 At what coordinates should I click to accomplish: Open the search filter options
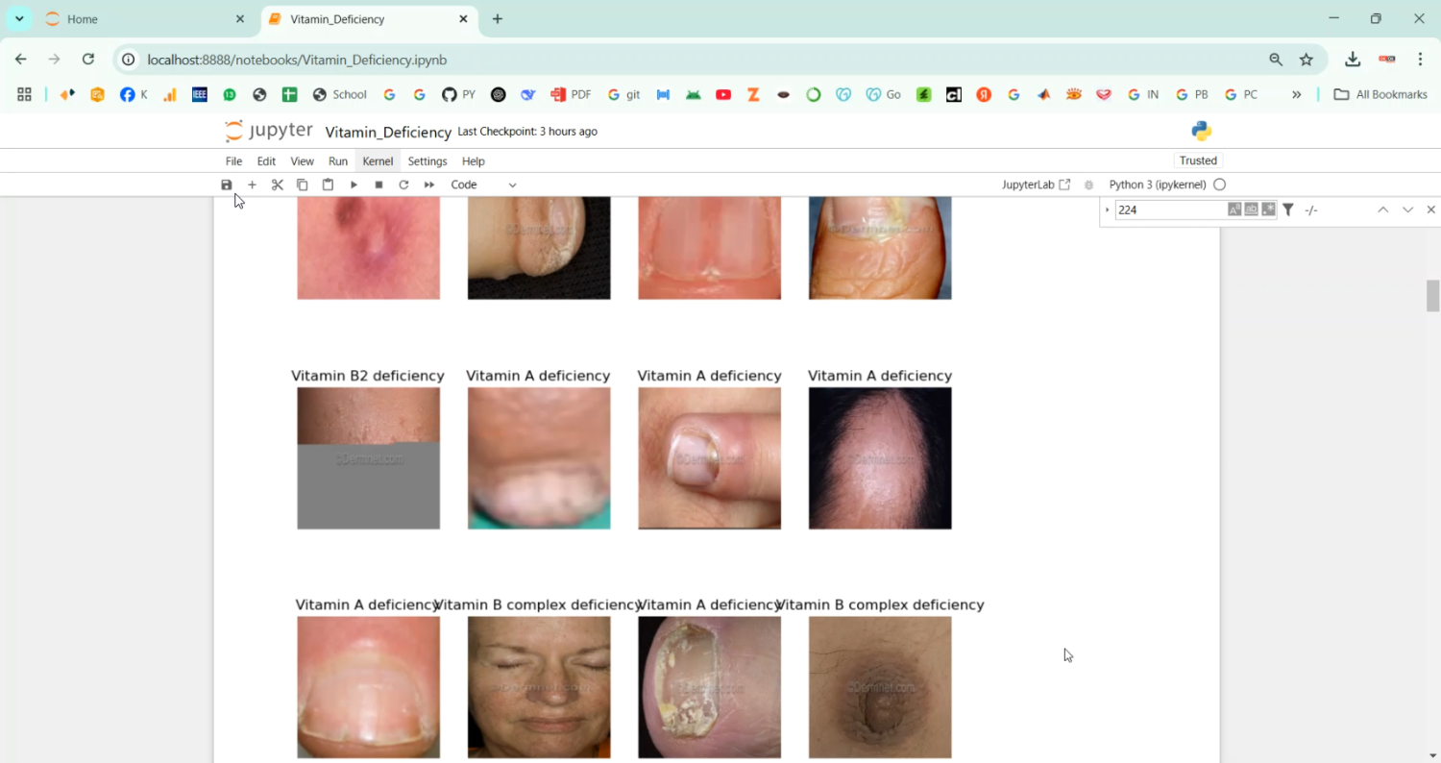1287,209
